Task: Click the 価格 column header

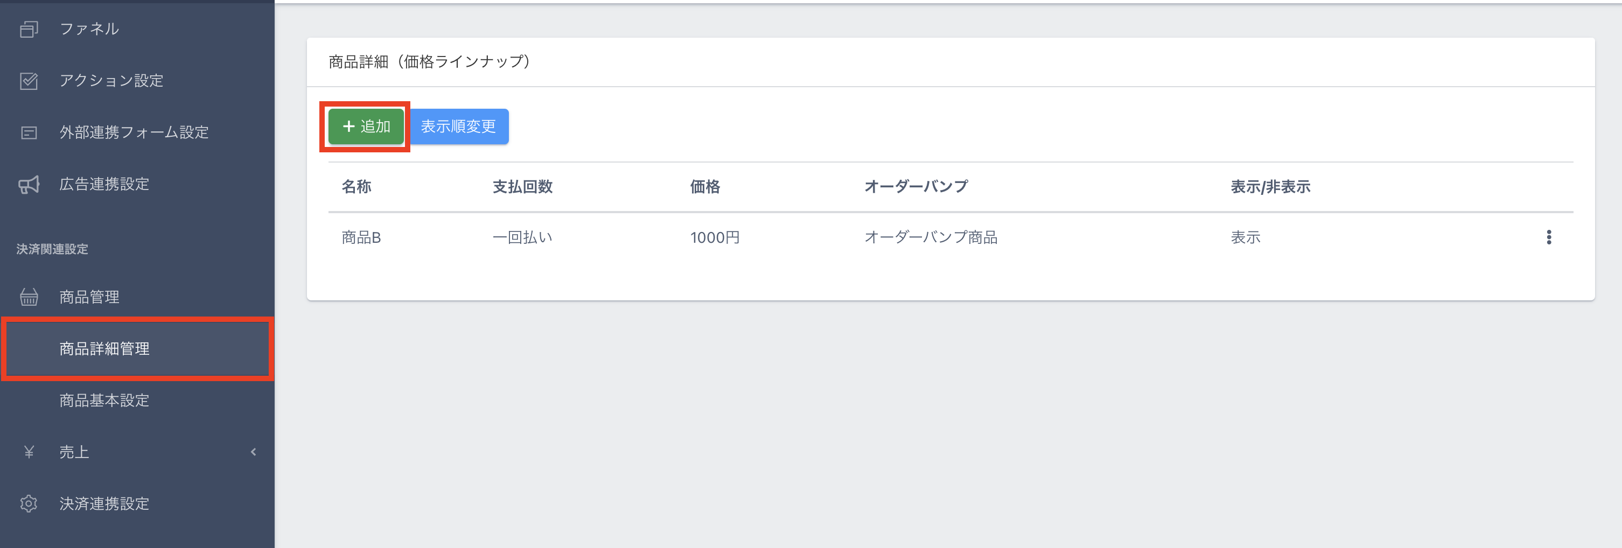Action: [704, 187]
